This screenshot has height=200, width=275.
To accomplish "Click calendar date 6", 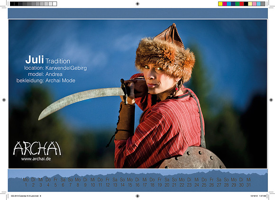I will click(x=63, y=185).
